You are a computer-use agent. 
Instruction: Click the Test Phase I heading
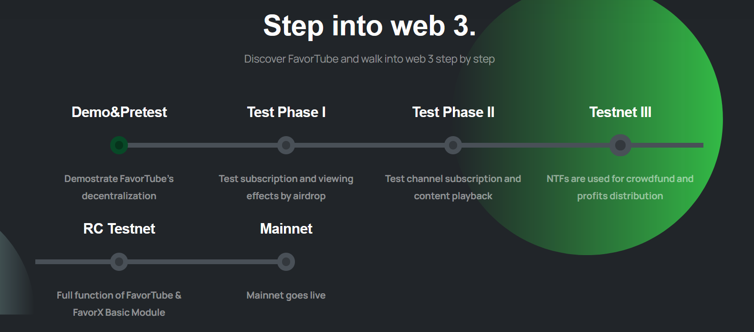(x=286, y=112)
